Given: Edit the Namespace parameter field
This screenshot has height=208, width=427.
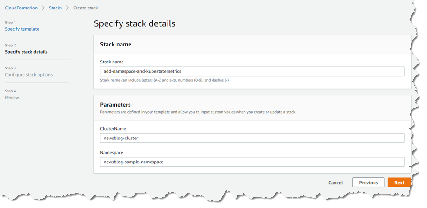Looking at the screenshot, I should point(252,162).
